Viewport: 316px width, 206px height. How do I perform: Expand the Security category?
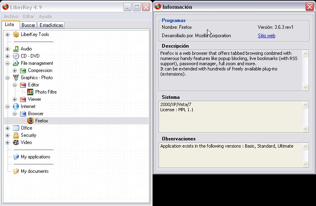[x=8, y=135]
